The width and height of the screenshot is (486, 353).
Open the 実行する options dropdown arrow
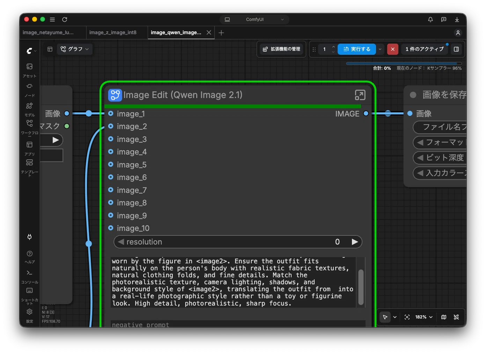tap(380, 49)
